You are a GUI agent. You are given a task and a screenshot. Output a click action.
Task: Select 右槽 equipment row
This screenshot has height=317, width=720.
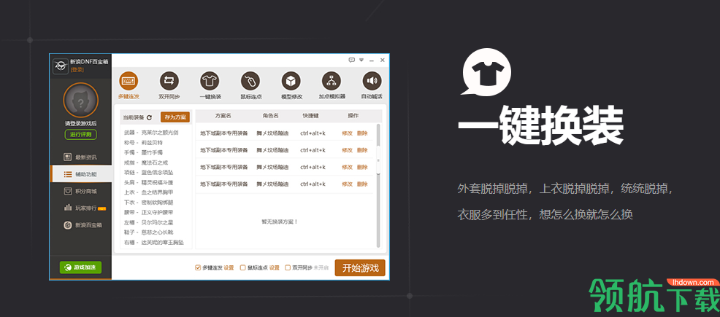click(x=154, y=243)
